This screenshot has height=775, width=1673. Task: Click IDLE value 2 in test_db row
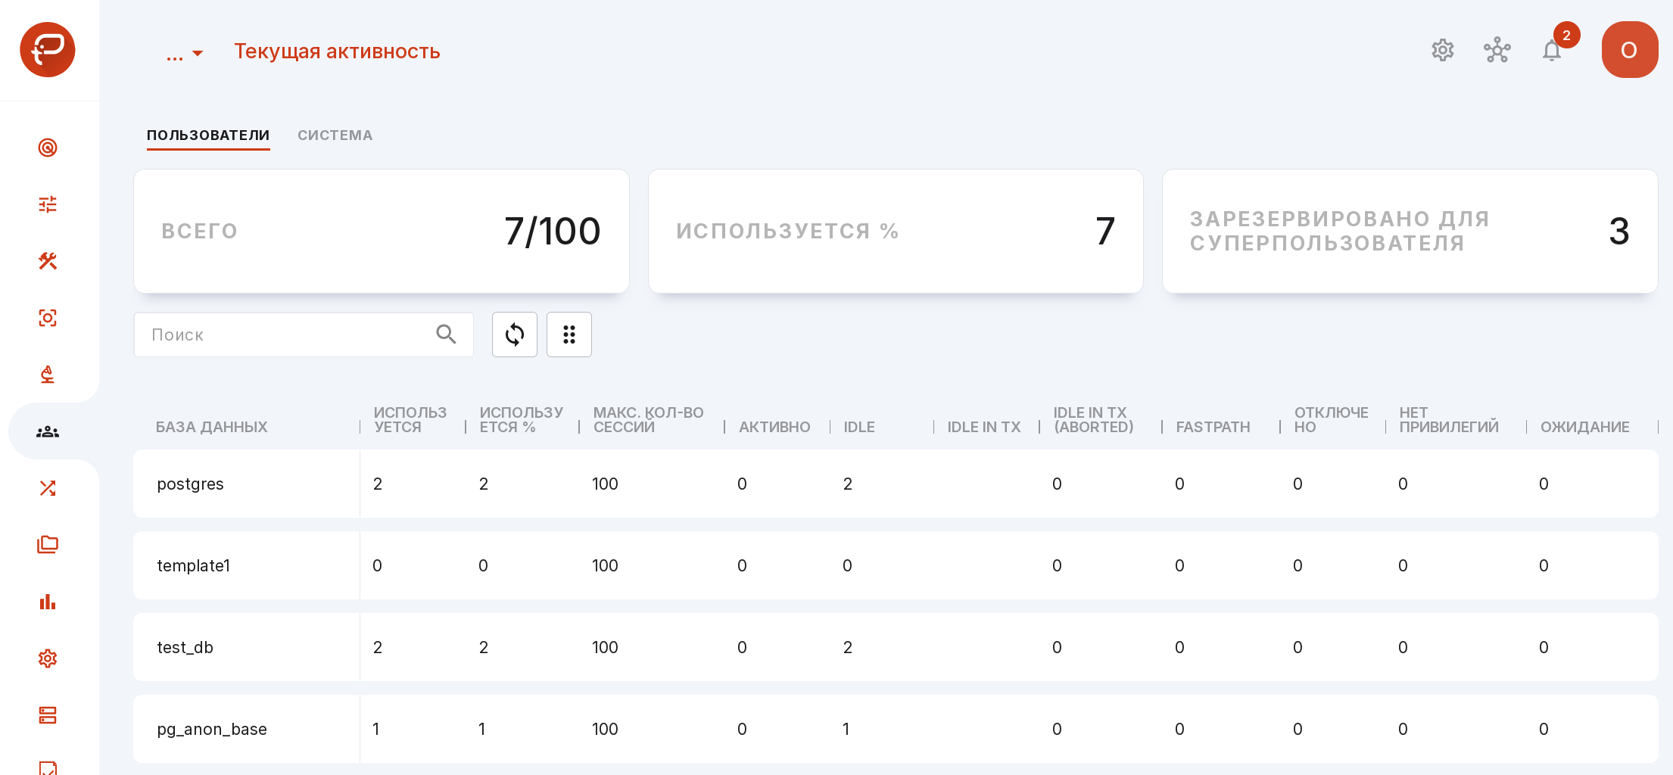coord(848,647)
